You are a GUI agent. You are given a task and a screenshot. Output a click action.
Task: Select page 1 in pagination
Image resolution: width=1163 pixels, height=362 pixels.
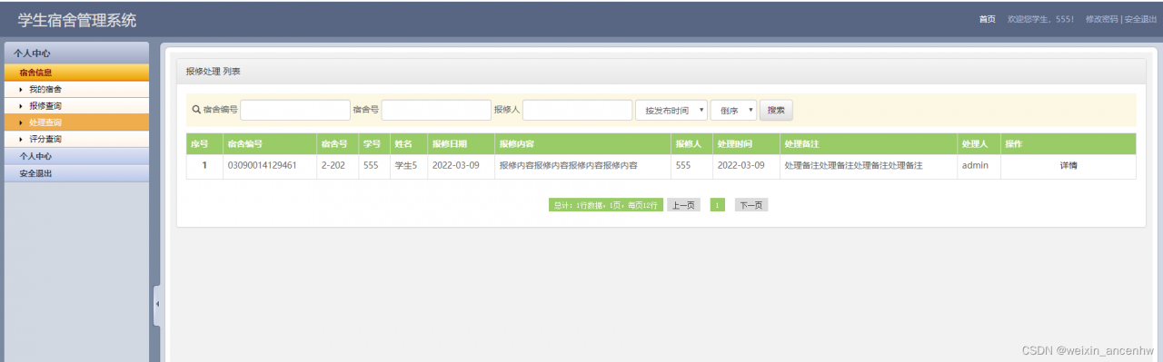tap(717, 205)
